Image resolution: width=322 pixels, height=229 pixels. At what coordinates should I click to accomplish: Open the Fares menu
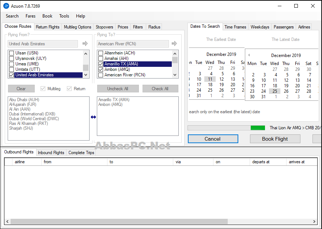point(30,16)
